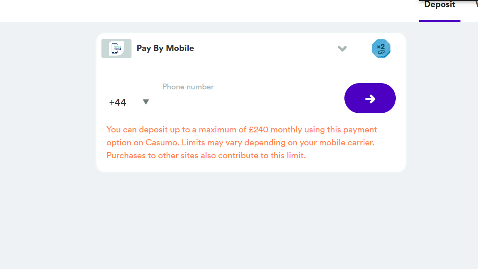Image resolution: width=478 pixels, height=269 pixels.
Task: Click 'You can deposit up to' text
Action: coord(143,129)
